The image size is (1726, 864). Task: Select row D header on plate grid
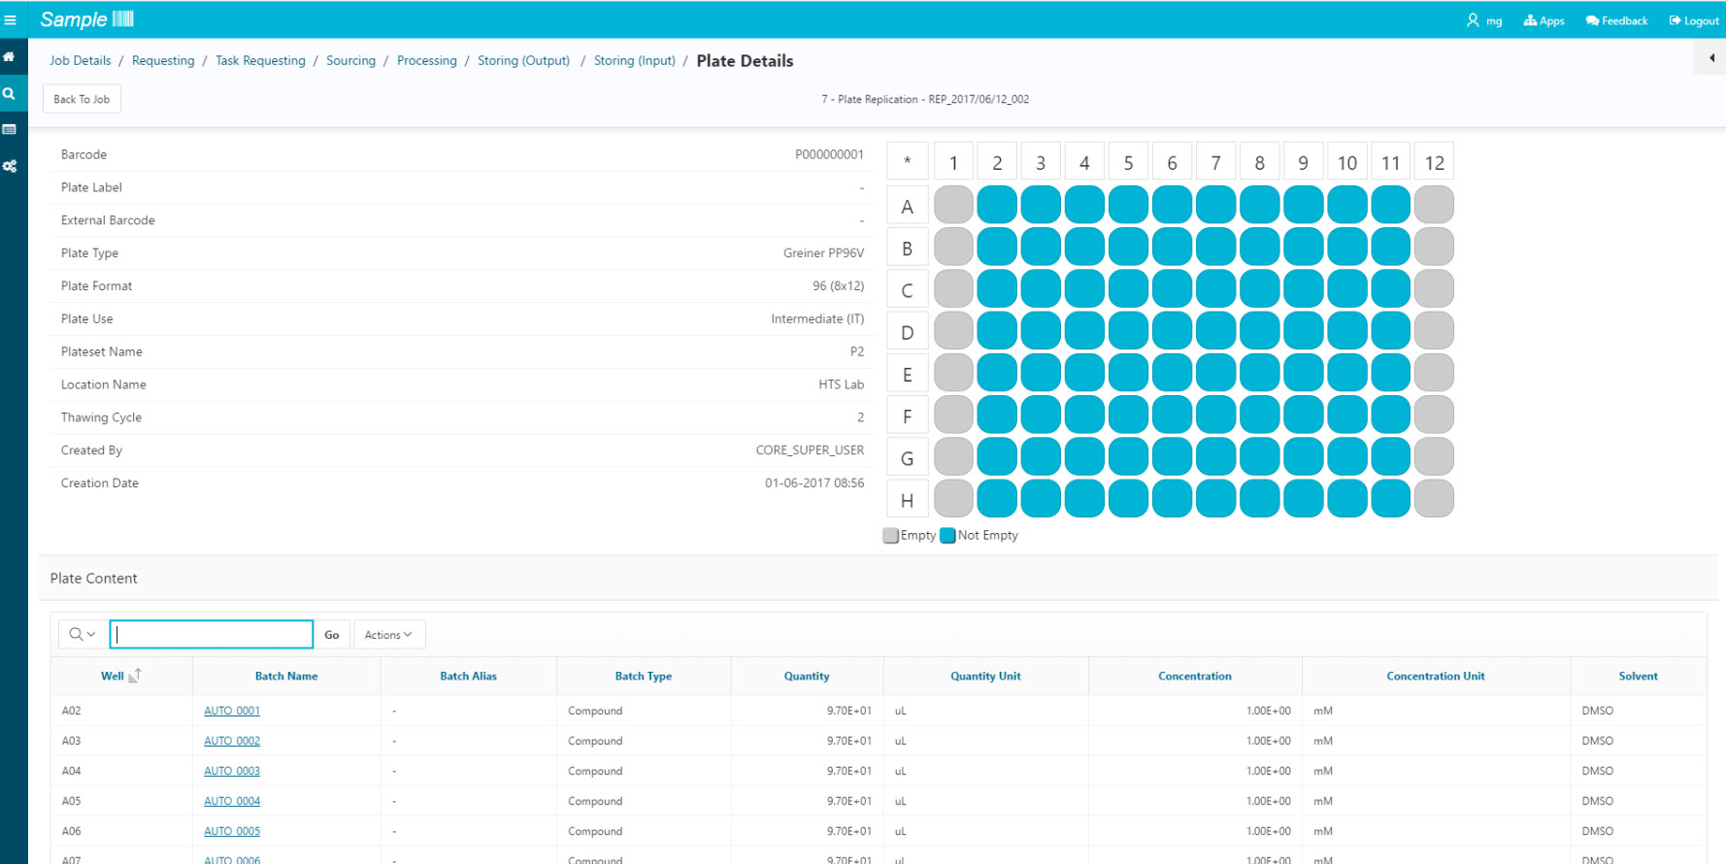(x=907, y=333)
